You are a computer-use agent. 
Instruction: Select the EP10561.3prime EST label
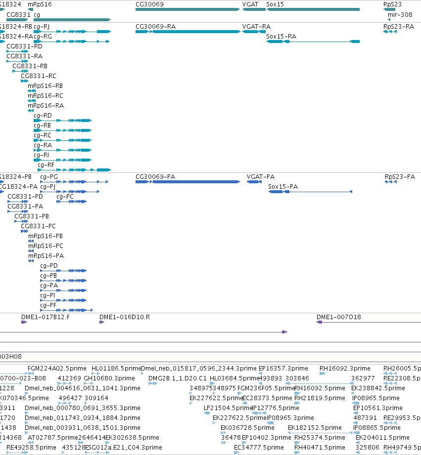(x=377, y=408)
